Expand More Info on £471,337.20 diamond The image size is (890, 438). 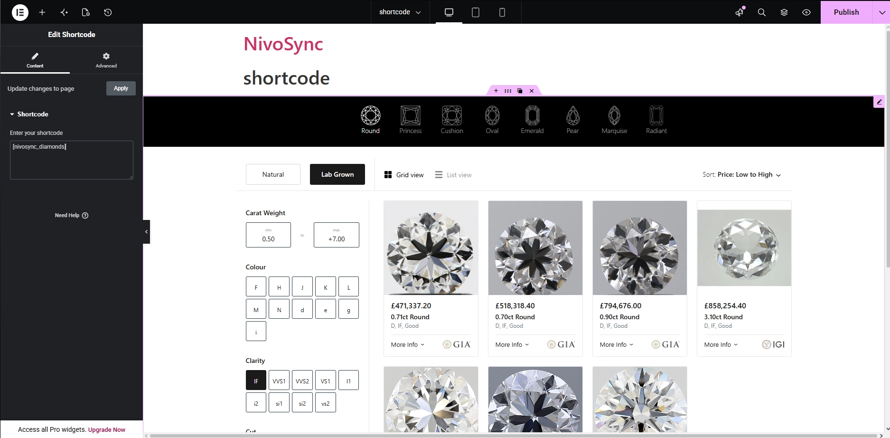[408, 344]
